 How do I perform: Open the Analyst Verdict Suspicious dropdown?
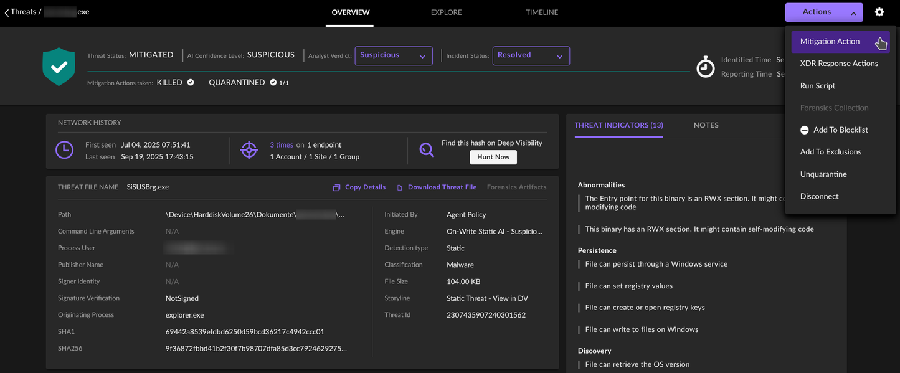point(393,55)
